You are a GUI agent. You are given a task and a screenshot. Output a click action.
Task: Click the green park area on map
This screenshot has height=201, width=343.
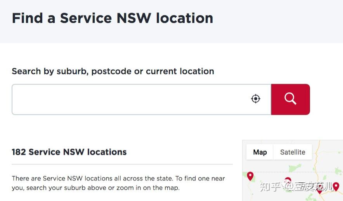(x=295, y=168)
